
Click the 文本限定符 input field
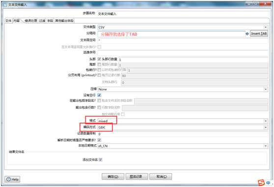(183, 40)
